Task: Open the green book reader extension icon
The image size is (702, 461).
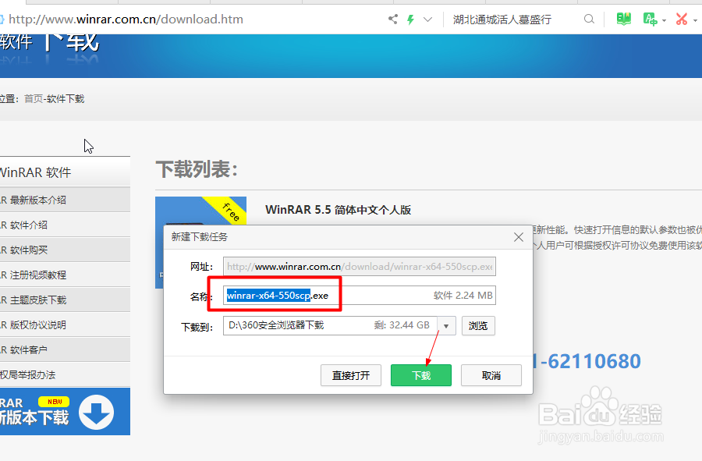Action: [624, 19]
